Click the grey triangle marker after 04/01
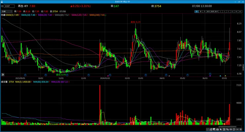Viewport: 245px width, 132px height. [169, 76]
